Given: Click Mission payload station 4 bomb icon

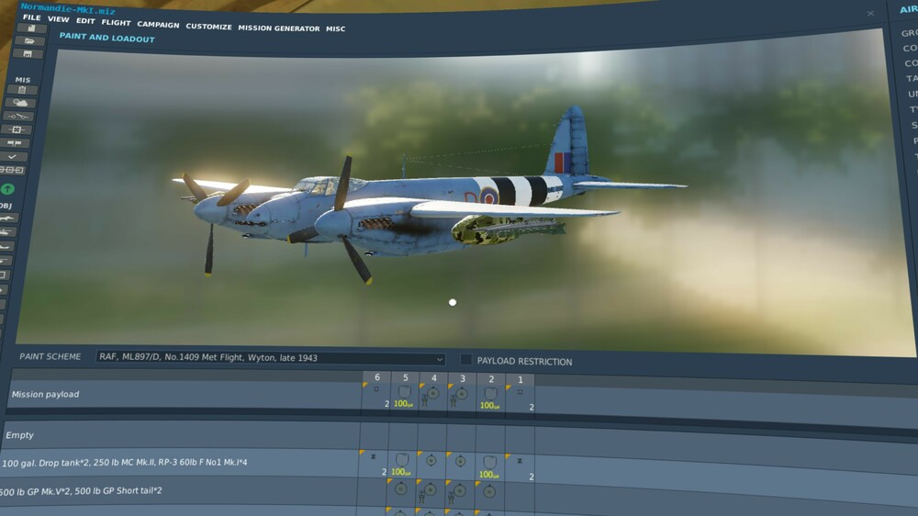Looking at the screenshot, I should [x=432, y=397].
